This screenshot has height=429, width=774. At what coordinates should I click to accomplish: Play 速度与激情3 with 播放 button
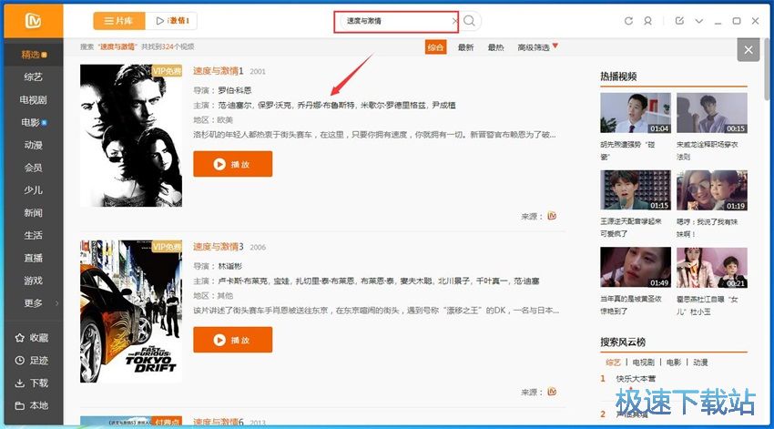pos(232,340)
